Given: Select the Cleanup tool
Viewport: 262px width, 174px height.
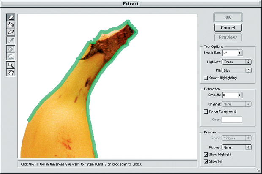Looking at the screenshot, I should (11, 49).
